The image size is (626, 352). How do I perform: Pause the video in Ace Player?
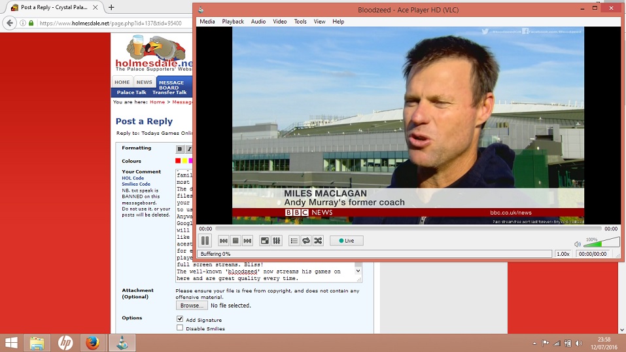click(205, 241)
